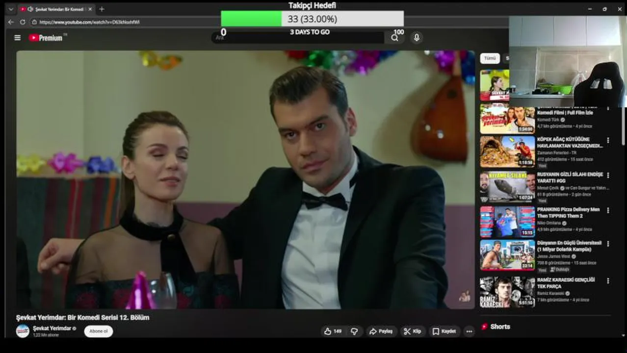Screen dimensions: 627x353
Task: Share the video via Paylaş button
Action: [381, 331]
